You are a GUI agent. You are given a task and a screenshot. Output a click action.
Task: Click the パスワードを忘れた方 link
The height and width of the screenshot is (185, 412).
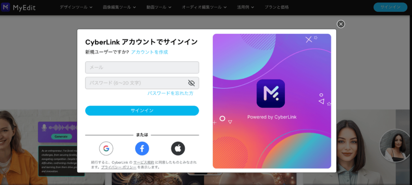[x=170, y=93]
